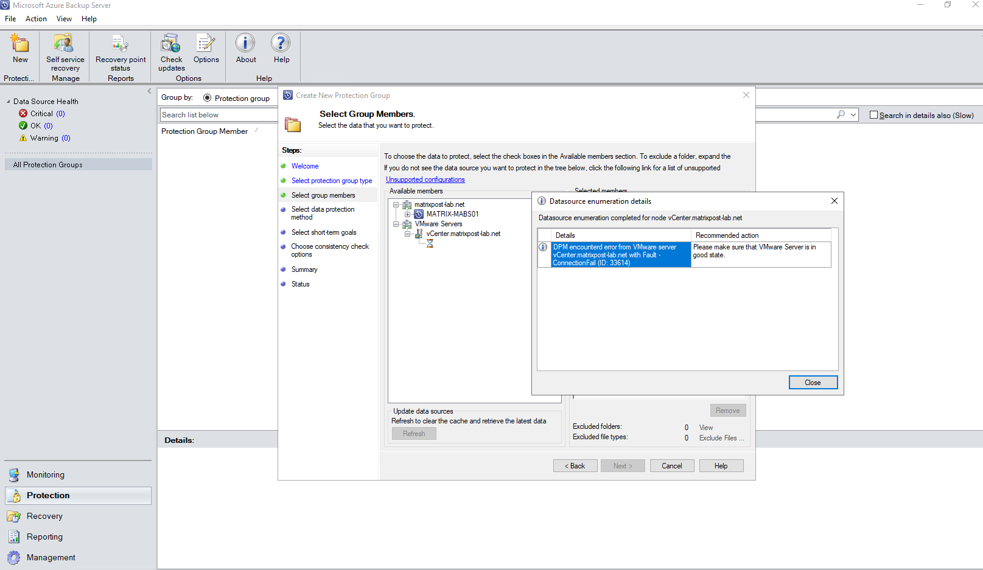The height and width of the screenshot is (570, 983).
Task: Click the New protection group icon
Action: 20,43
